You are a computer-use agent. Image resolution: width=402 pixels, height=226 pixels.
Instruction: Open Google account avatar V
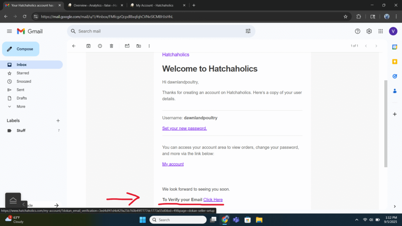393,31
